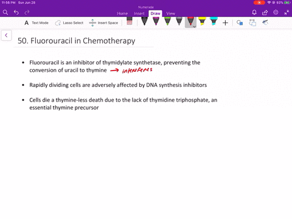The width and height of the screenshot is (292, 219).
Task: Exit full screen with collapse arrows icon
Action: (287, 13)
